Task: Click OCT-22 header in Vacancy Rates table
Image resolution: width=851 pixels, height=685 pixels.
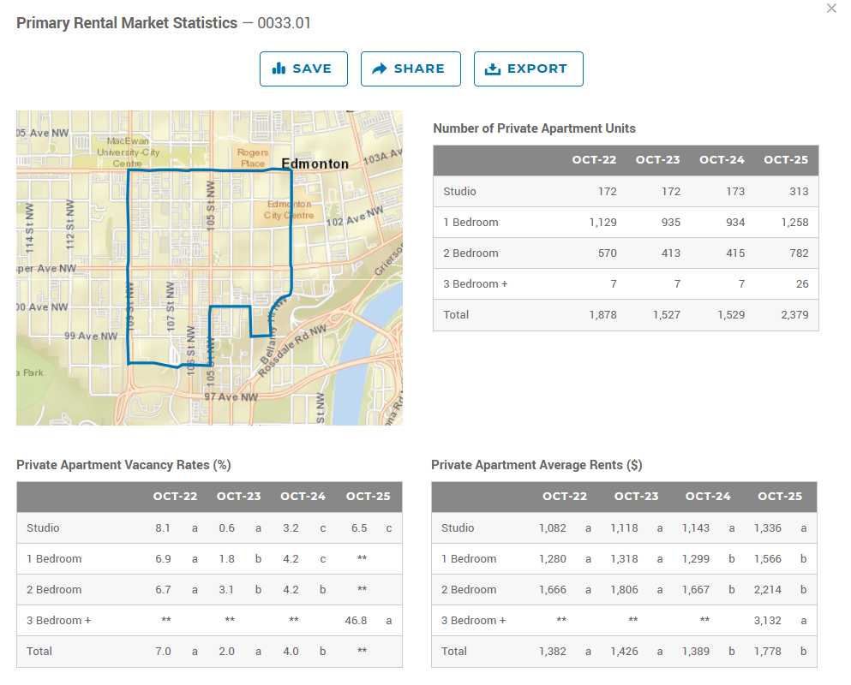Action: [x=175, y=497]
